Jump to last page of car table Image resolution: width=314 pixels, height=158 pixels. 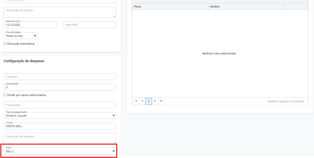point(161,101)
